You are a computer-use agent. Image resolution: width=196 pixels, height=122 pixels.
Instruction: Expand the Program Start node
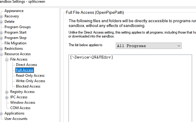pyautogui.click(x=2, y=32)
